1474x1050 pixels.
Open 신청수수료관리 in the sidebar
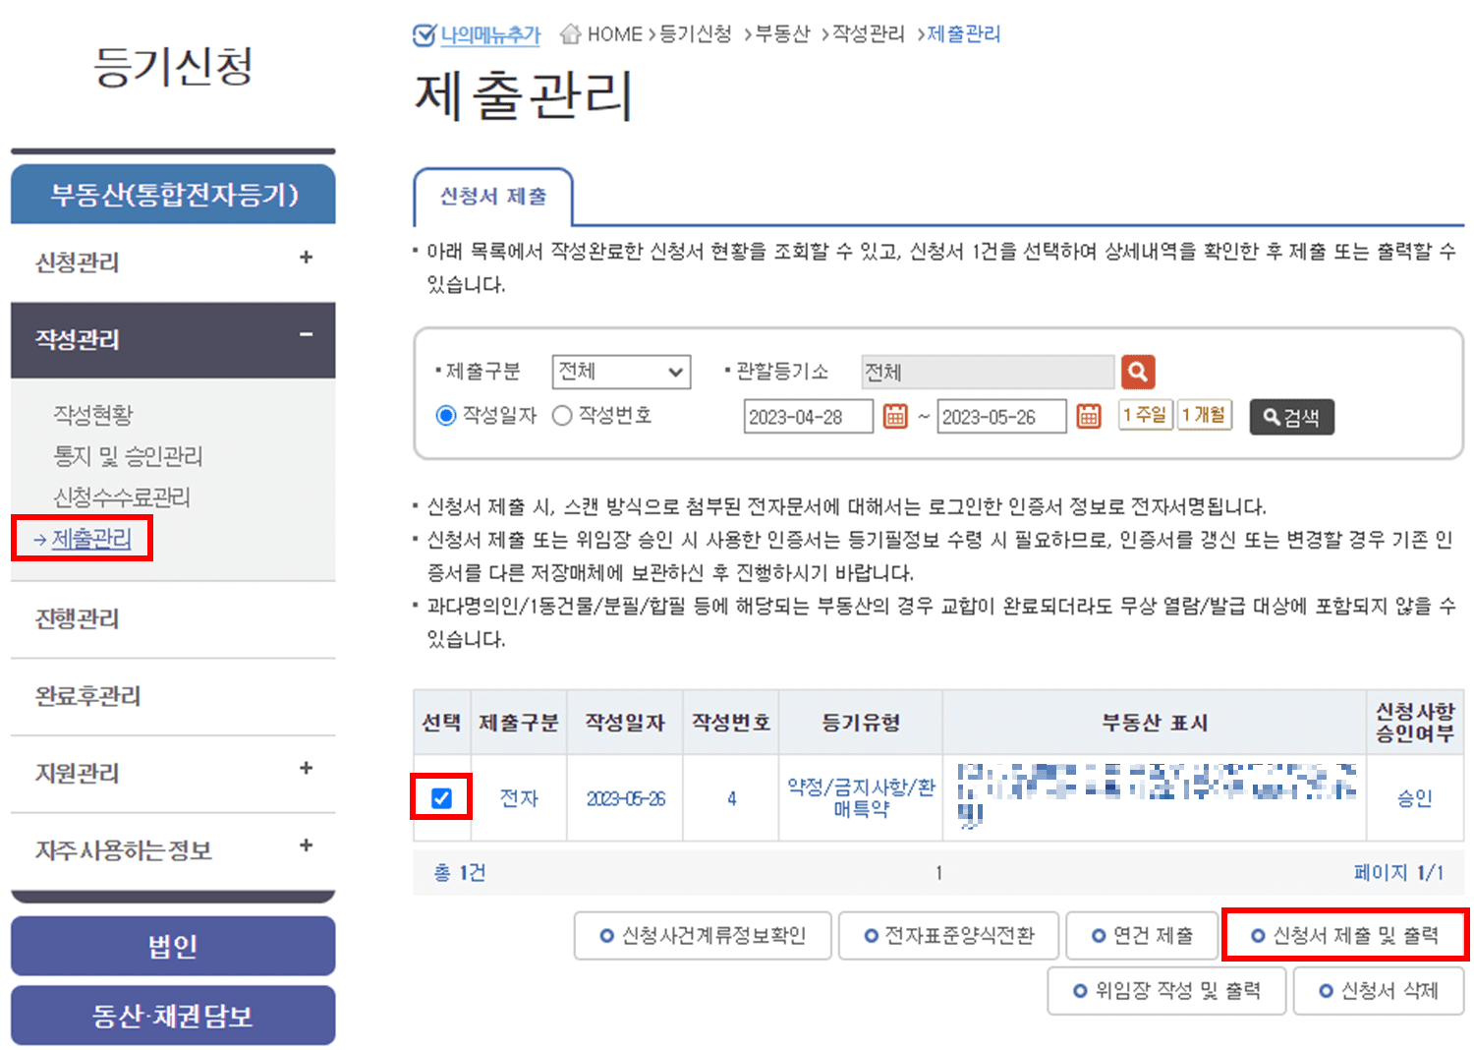pyautogui.click(x=122, y=497)
